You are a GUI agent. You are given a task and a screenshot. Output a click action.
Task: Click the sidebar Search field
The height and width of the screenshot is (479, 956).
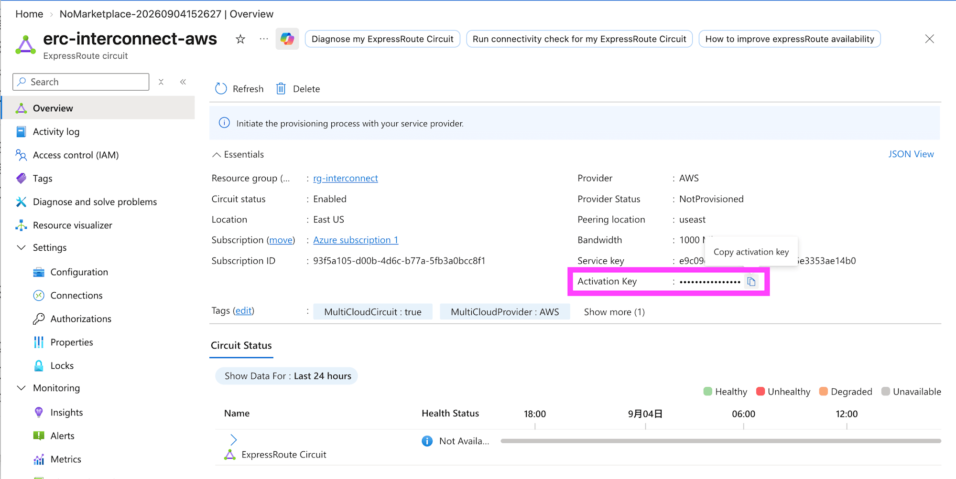(x=81, y=82)
